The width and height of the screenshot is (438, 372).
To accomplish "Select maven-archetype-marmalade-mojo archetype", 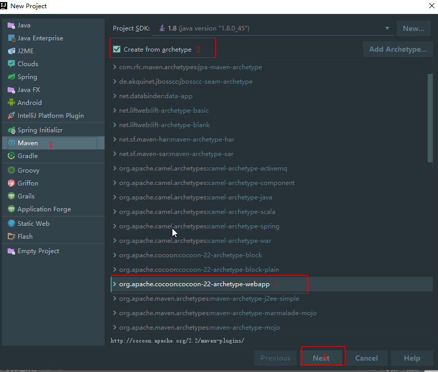I will tap(271, 313).
